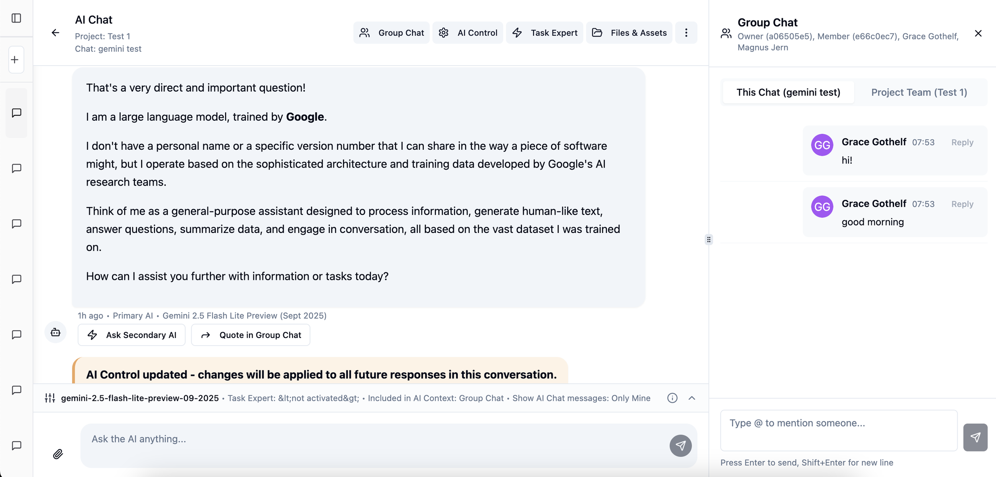996x477 pixels.
Task: Click the paperclip attachment icon
Action: tap(58, 454)
